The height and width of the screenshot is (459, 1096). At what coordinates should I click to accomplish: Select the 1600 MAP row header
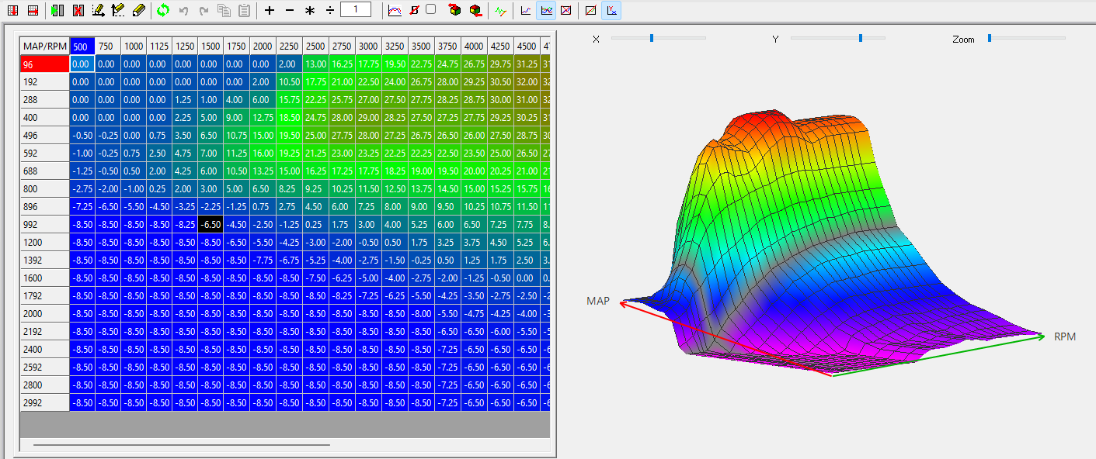(45, 278)
